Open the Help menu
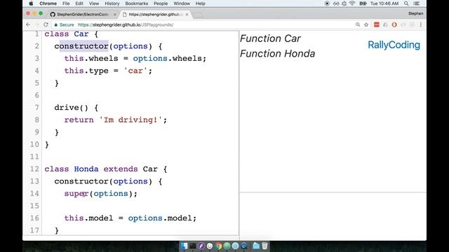 [x=200, y=3]
